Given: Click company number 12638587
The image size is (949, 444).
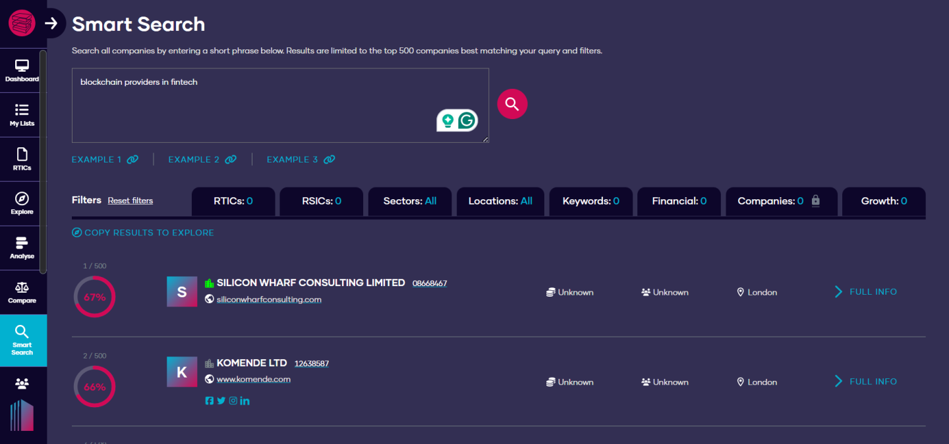Looking at the screenshot, I should pyautogui.click(x=312, y=364).
